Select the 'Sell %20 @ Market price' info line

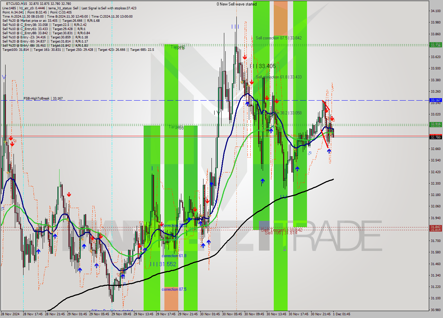51,20
